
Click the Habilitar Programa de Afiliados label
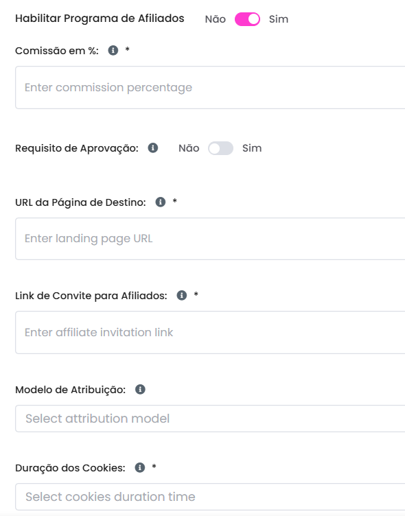100,19
